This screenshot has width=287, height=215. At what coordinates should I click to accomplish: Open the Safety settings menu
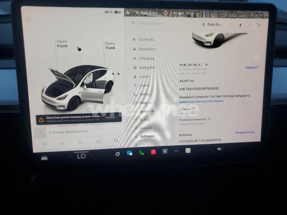click(143, 120)
